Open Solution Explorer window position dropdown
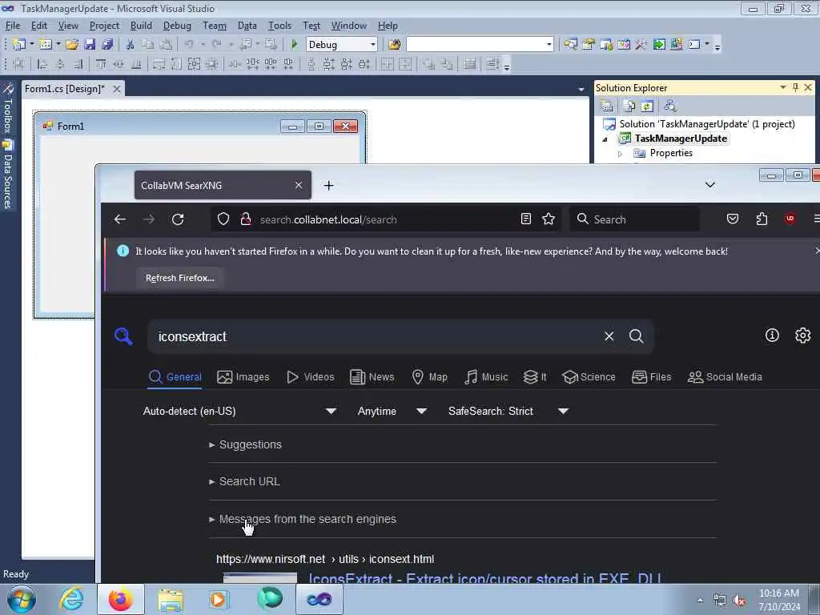This screenshot has width=820, height=615. (x=783, y=87)
